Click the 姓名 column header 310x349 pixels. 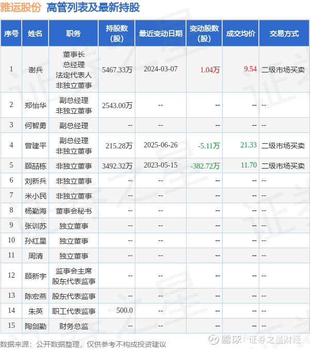tap(35, 34)
